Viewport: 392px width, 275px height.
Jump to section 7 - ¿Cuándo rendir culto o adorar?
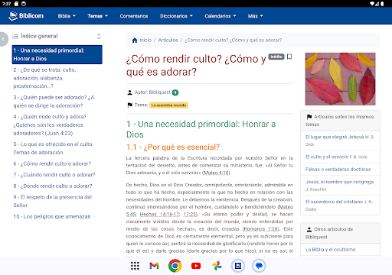pyautogui.click(x=54, y=175)
